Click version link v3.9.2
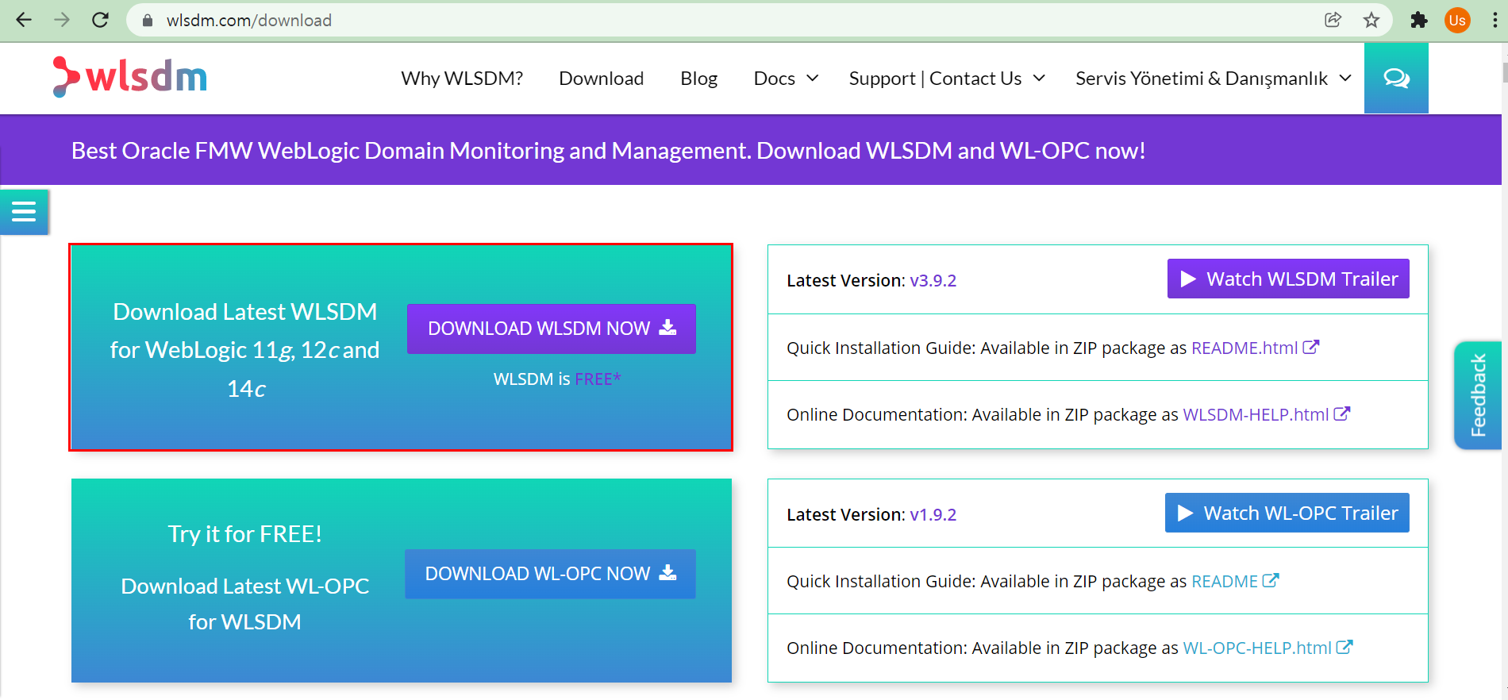This screenshot has width=1508, height=700. (x=933, y=281)
